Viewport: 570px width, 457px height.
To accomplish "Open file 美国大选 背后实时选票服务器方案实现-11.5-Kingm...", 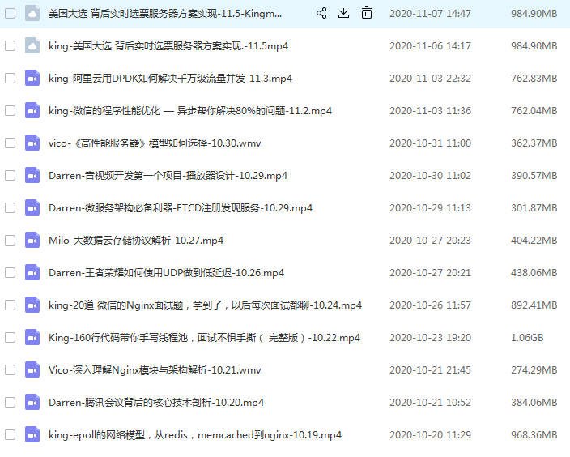I will point(165,14).
